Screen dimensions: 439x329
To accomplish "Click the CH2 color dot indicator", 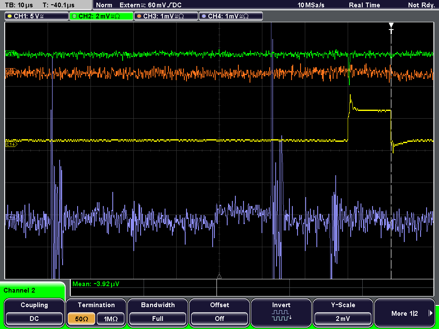I will tap(75, 16).
